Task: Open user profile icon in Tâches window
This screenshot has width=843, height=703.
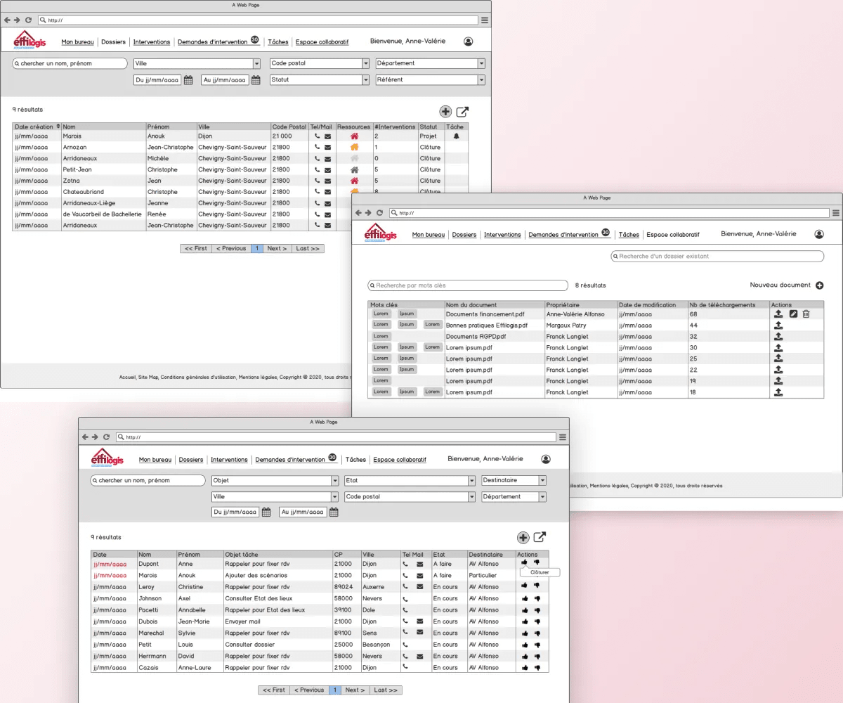Action: point(546,459)
